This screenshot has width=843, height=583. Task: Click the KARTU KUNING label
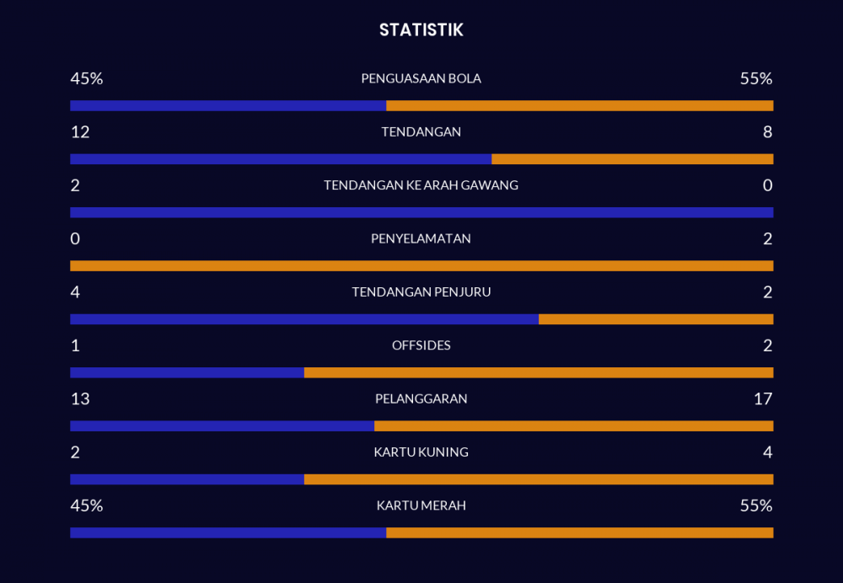point(421,452)
